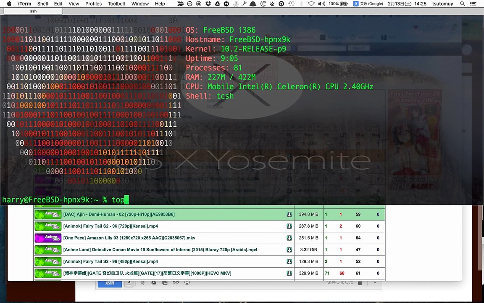Open more options arrow in compose toolbar
The width and height of the screenshot is (484, 303).
[375, 283]
